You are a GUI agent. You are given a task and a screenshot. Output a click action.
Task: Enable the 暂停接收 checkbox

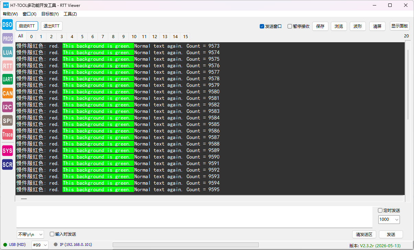click(x=290, y=26)
